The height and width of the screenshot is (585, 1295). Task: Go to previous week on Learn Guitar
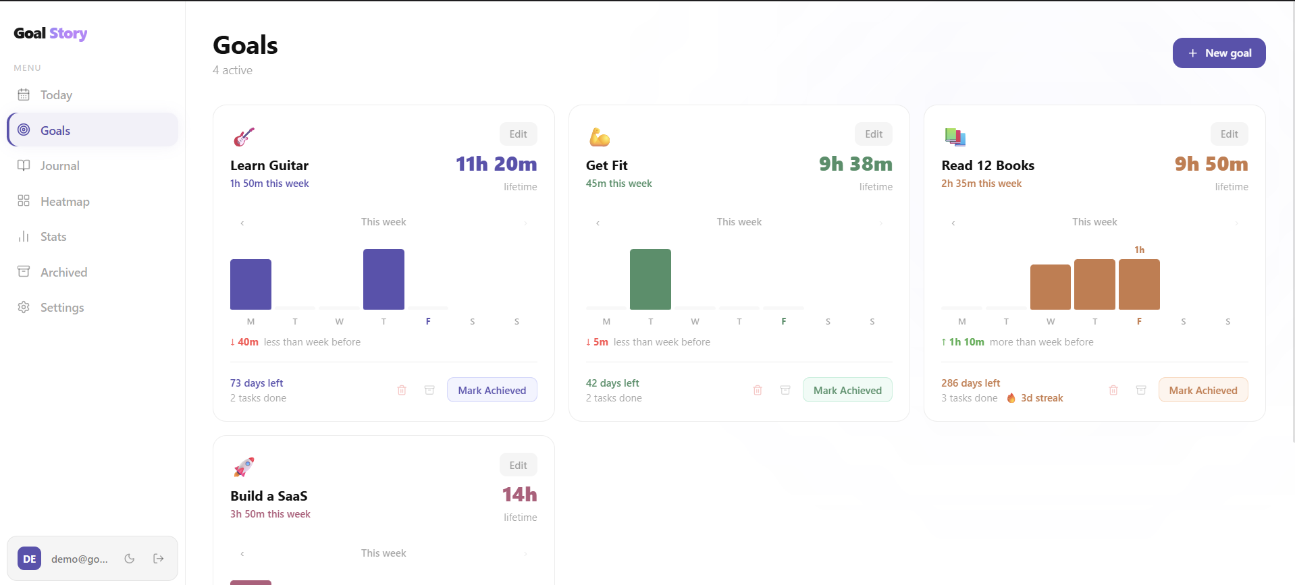[x=242, y=223]
